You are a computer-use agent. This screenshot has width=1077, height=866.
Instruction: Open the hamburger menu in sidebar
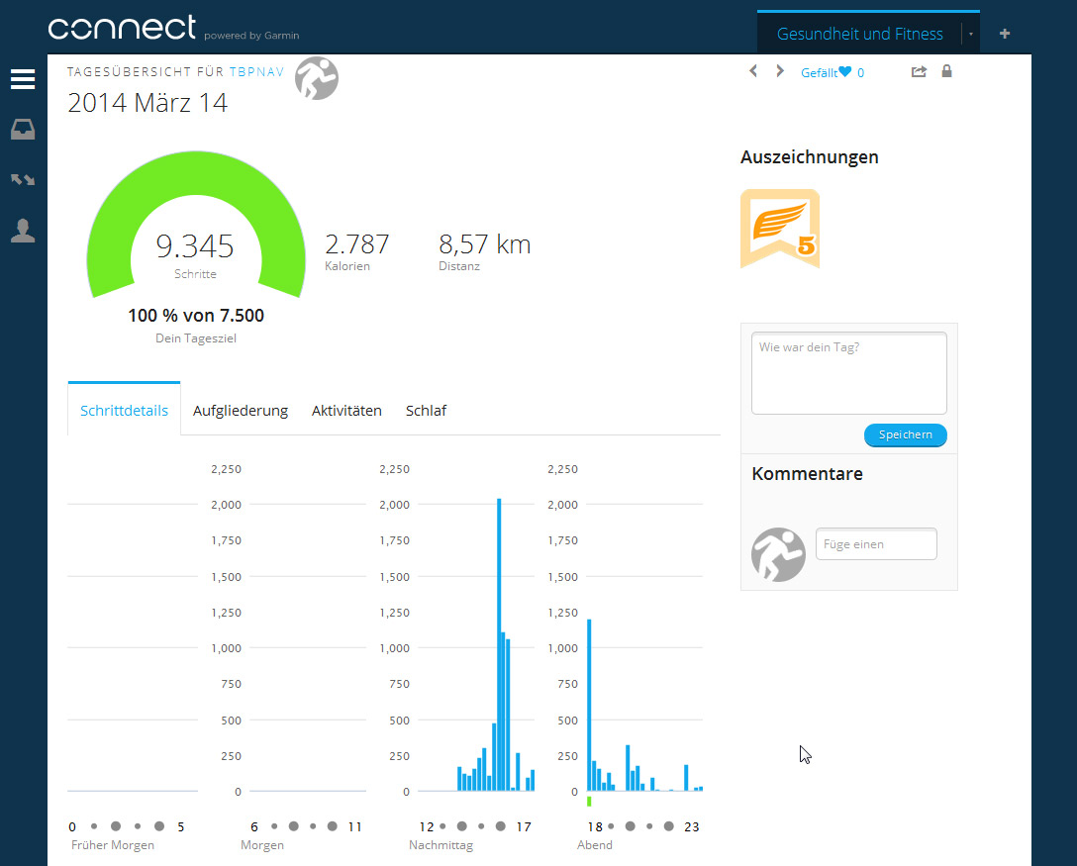click(x=23, y=79)
